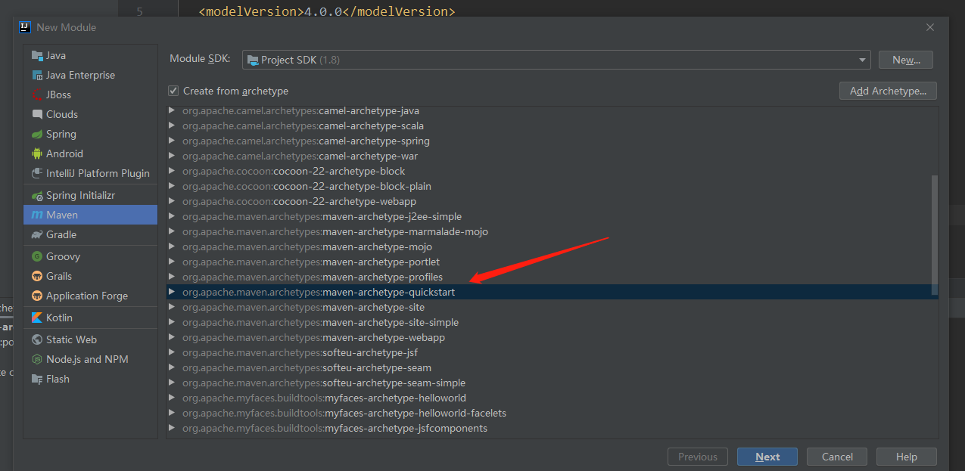Viewport: 965px width, 471px height.
Task: Click the archetype list vertical scrollbar
Action: [x=935, y=234]
